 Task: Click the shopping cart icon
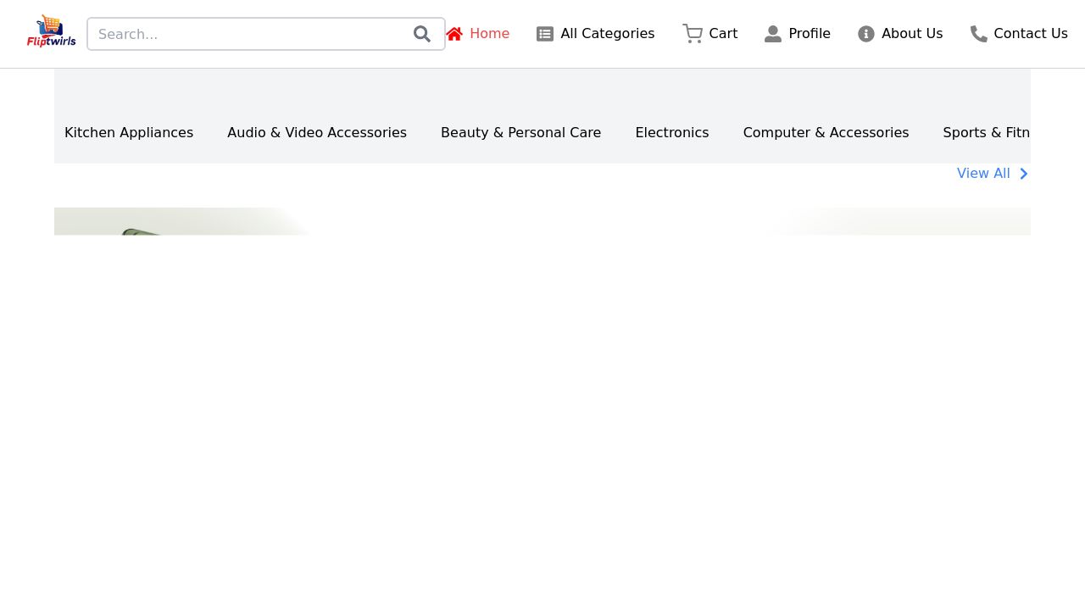693,34
